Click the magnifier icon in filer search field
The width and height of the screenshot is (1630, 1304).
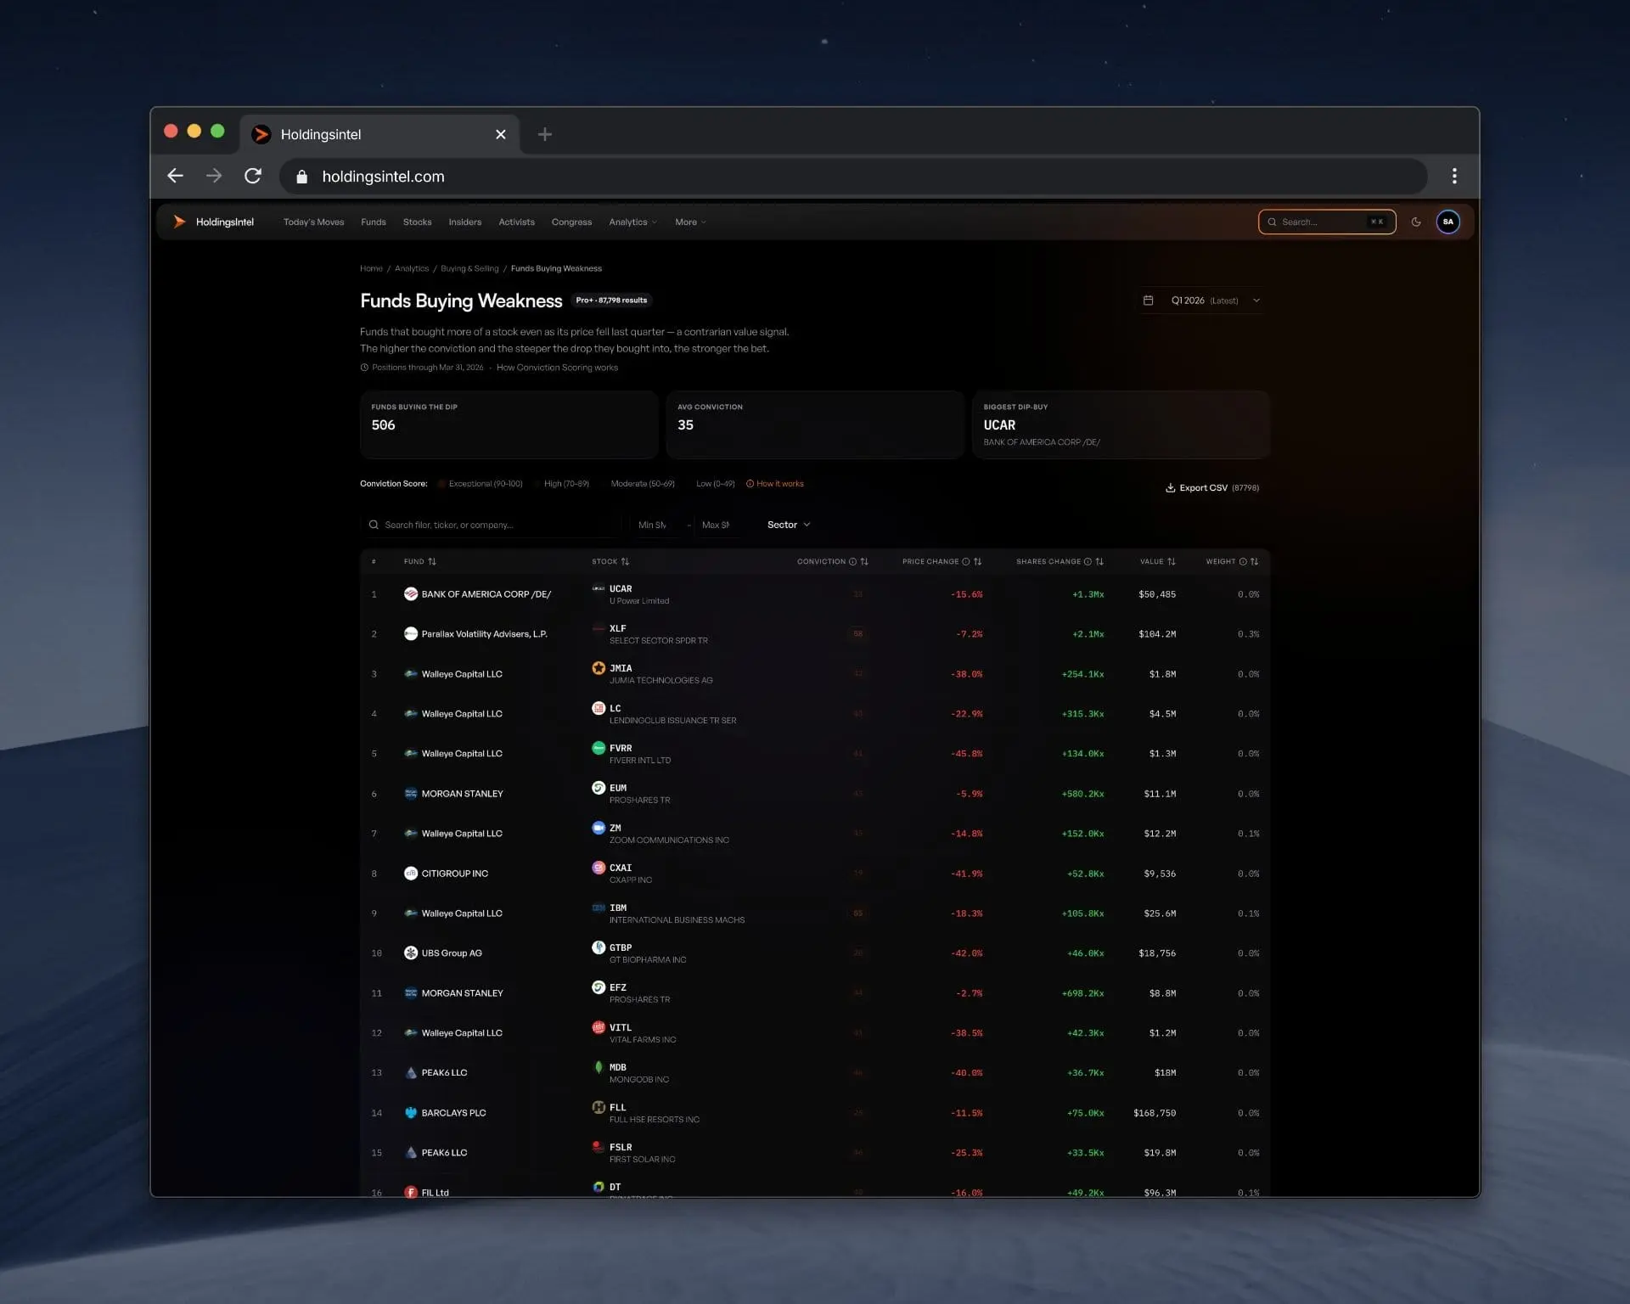point(374,525)
